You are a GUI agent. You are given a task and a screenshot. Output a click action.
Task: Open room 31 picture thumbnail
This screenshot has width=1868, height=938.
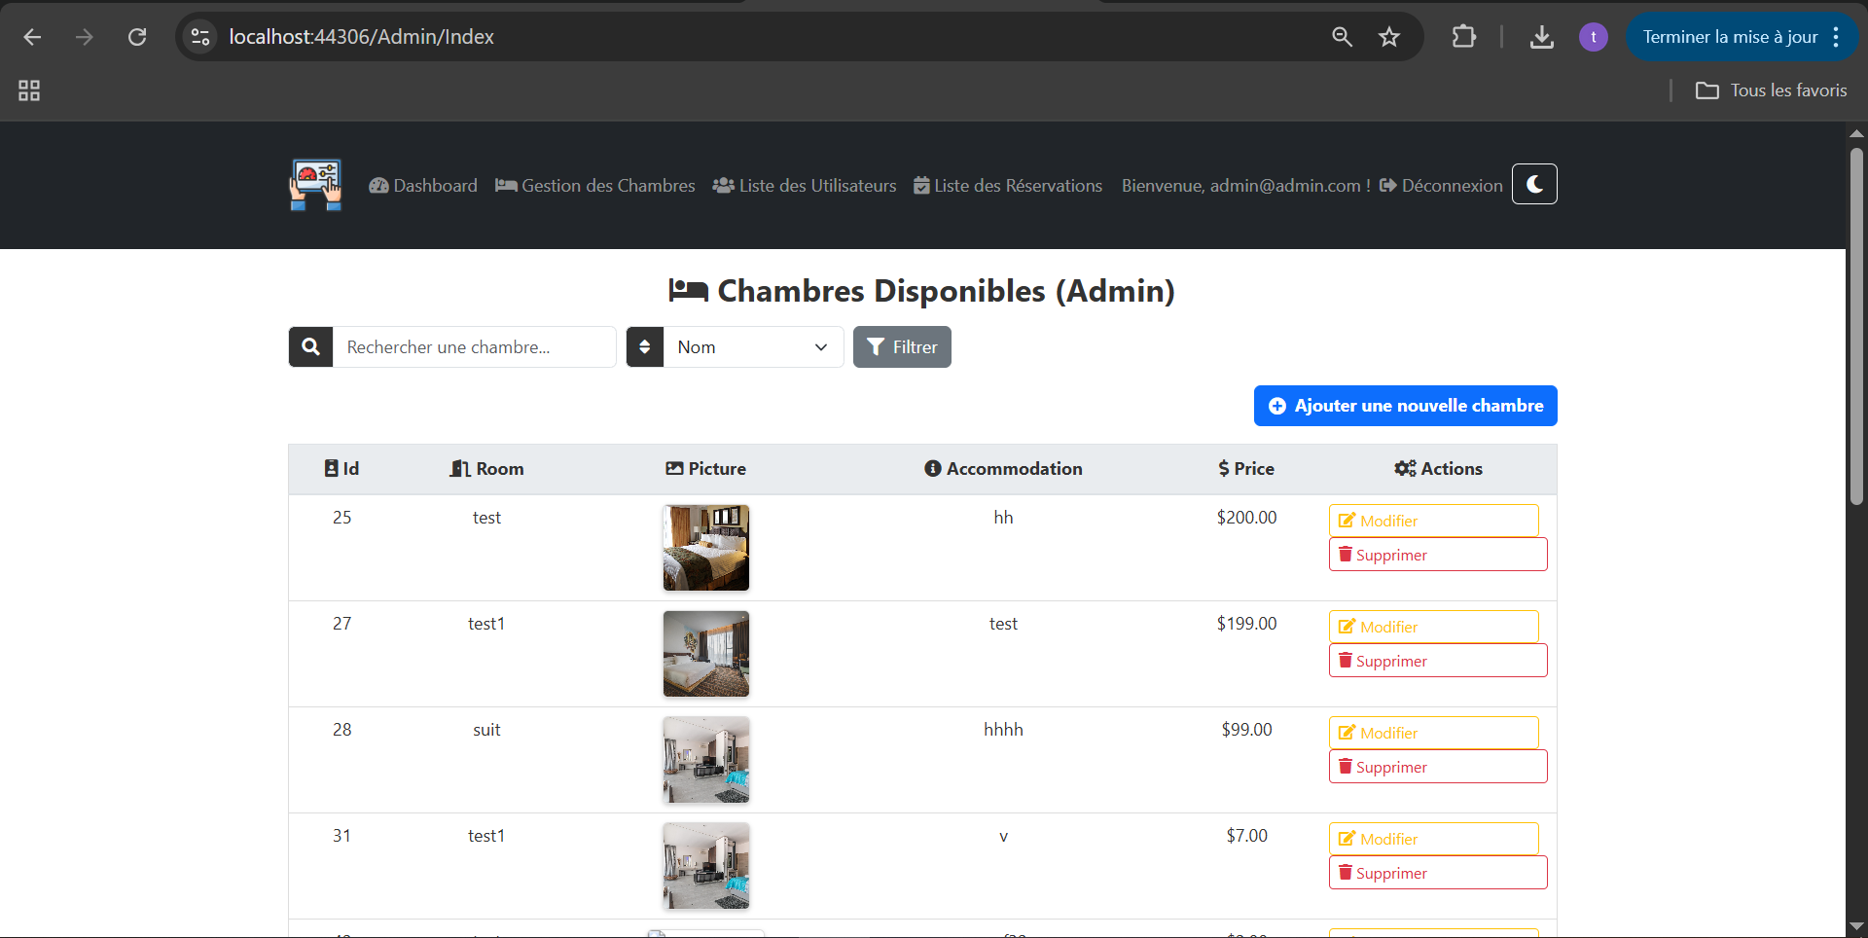706,866
